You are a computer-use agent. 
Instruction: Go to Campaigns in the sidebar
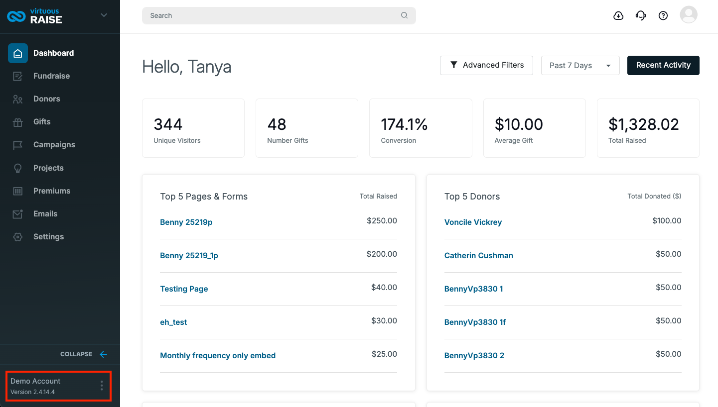54,145
